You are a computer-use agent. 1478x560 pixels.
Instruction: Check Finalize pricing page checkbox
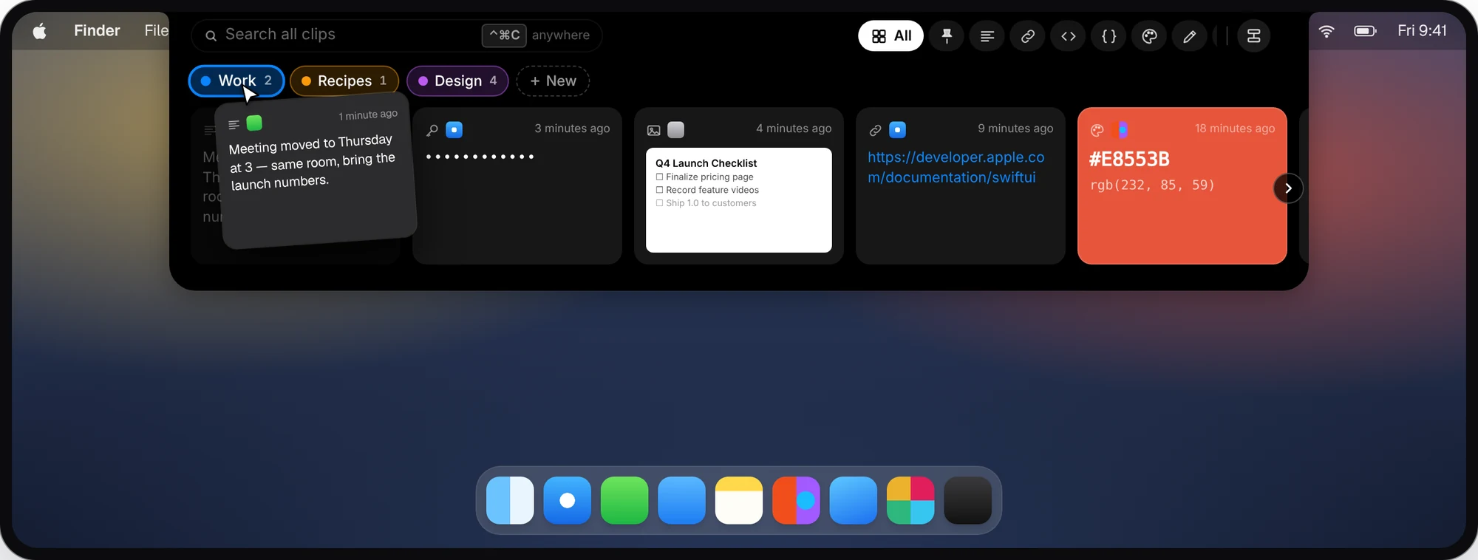659,177
